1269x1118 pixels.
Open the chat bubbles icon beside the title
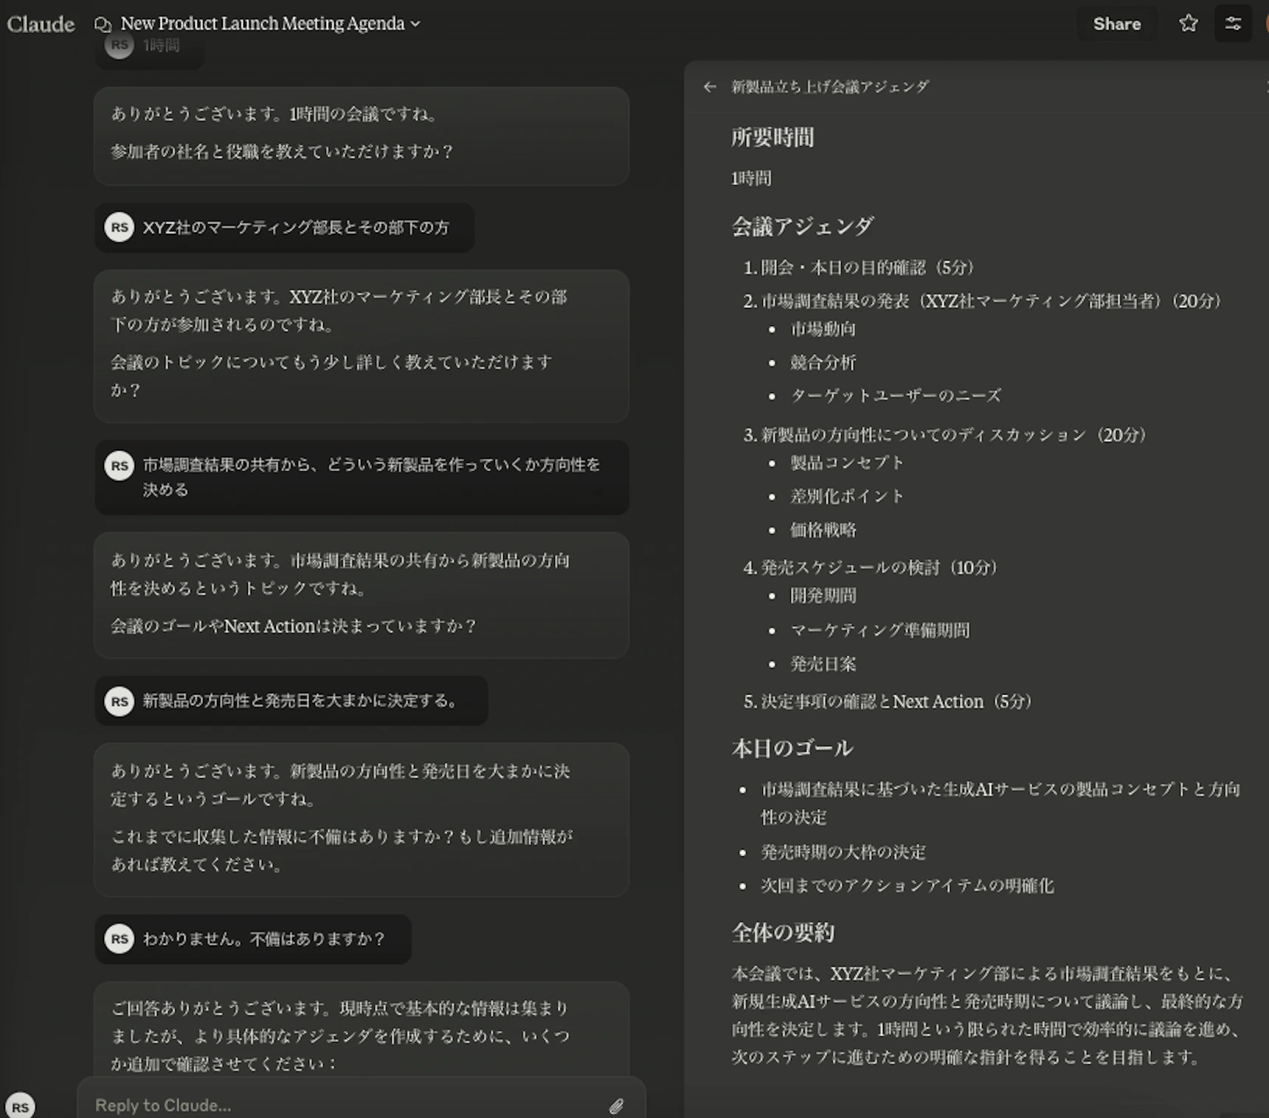pyautogui.click(x=103, y=24)
